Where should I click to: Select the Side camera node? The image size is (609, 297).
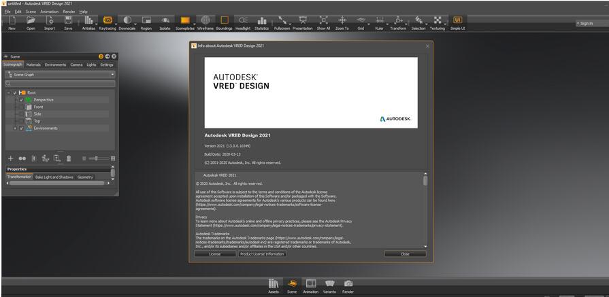37,114
